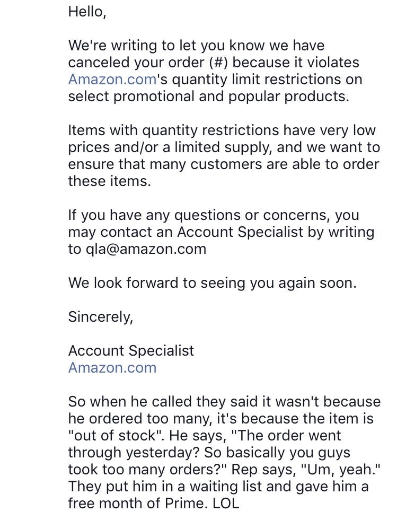Screen dimensions: 397x512
Task: Click the 'Sincerely,' closing line
Action: pos(101,317)
